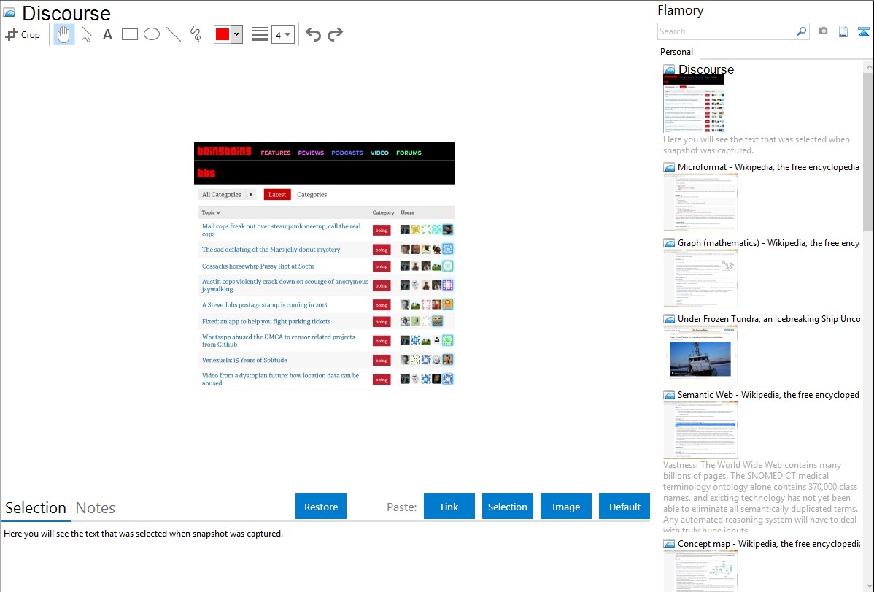Paste as Image button
This screenshot has width=874, height=592.
(565, 507)
